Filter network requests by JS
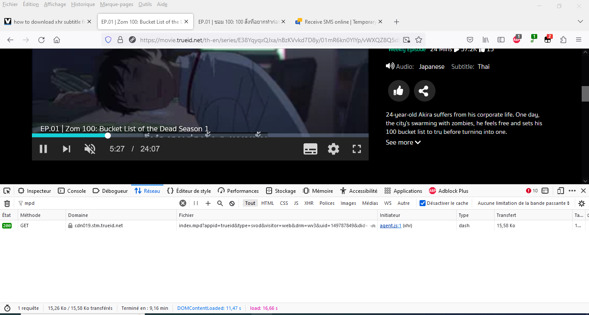This screenshot has height=315, width=589. 296,203
